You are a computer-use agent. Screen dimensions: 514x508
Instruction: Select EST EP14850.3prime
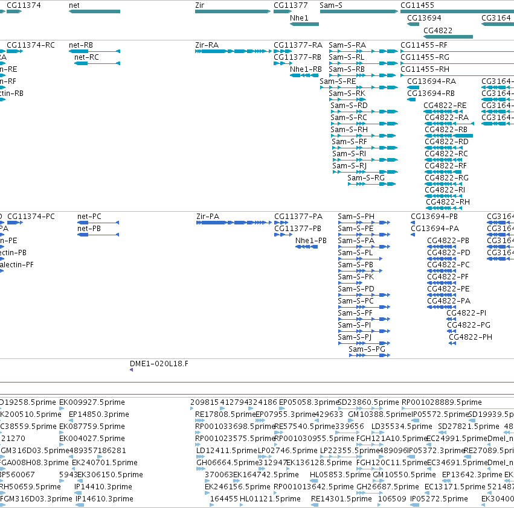tap(71, 421)
